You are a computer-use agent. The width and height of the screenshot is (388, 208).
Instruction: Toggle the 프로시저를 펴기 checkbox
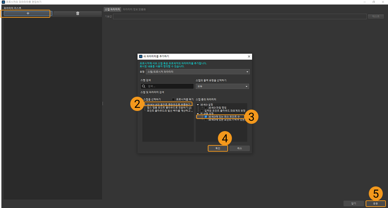click(x=174, y=99)
